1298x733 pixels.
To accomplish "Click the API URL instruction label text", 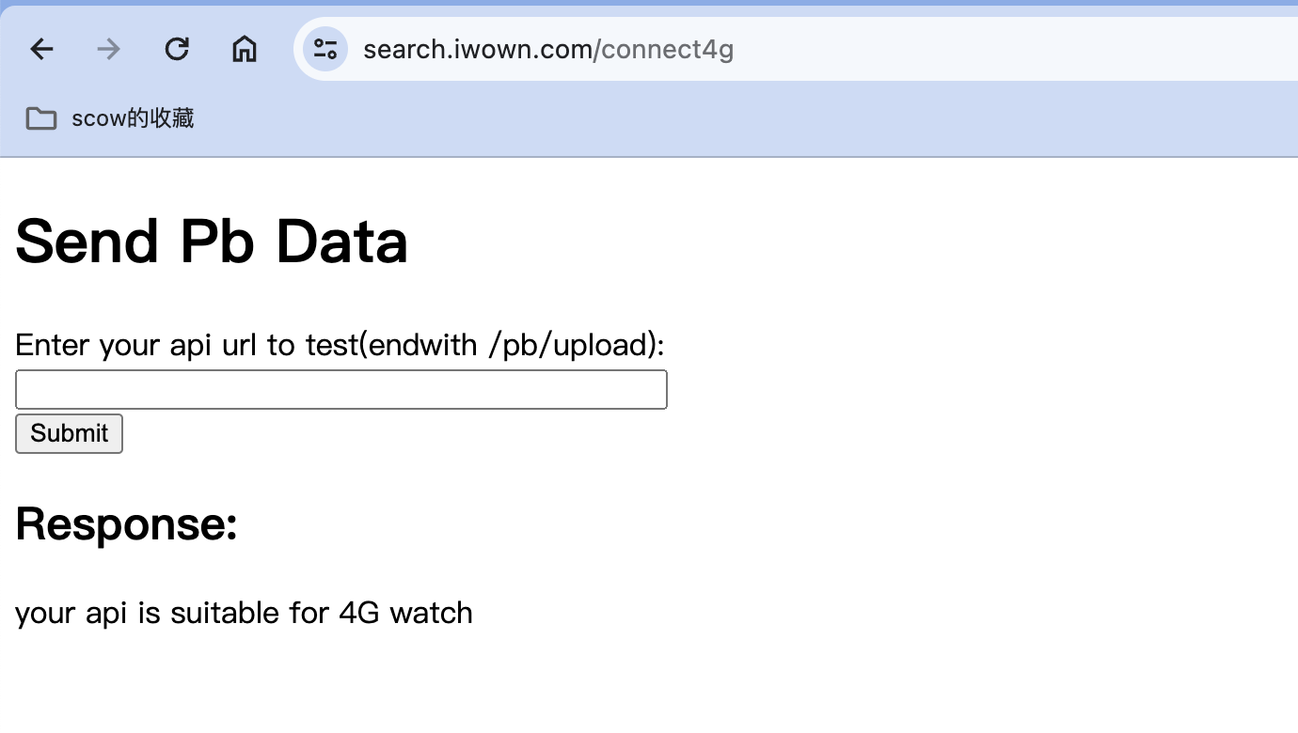I will (339, 345).
